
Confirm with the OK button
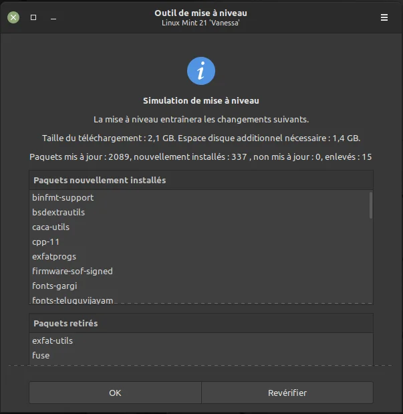(115, 393)
